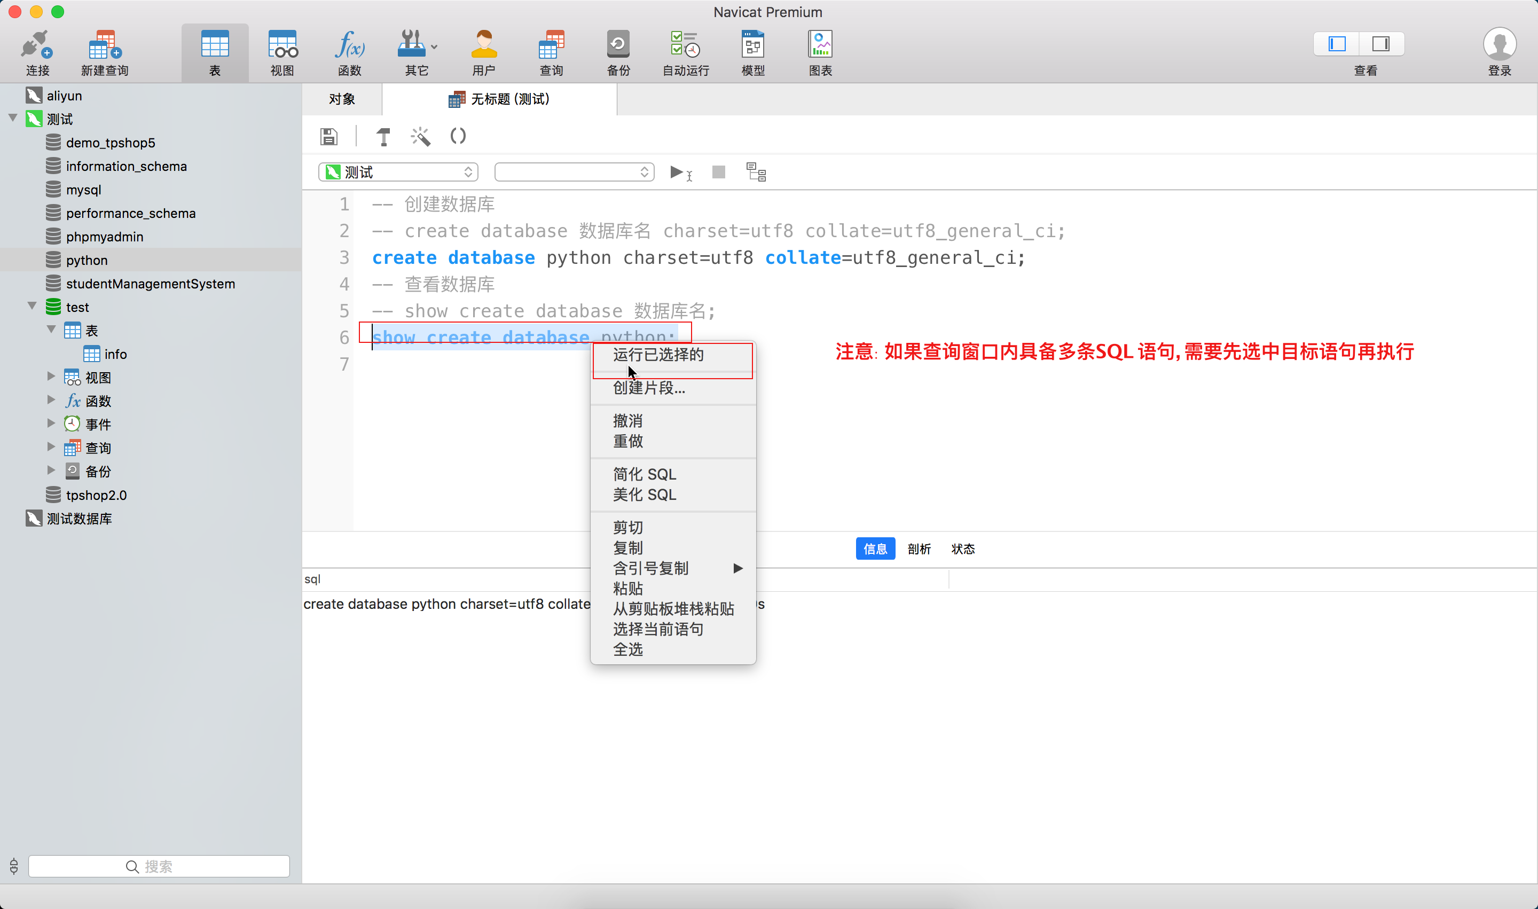Click the run query play button
This screenshot has height=909, width=1538.
677,172
